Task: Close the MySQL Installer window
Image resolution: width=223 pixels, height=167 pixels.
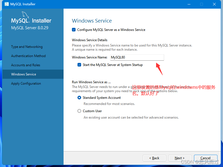Action: [x=214, y=4]
